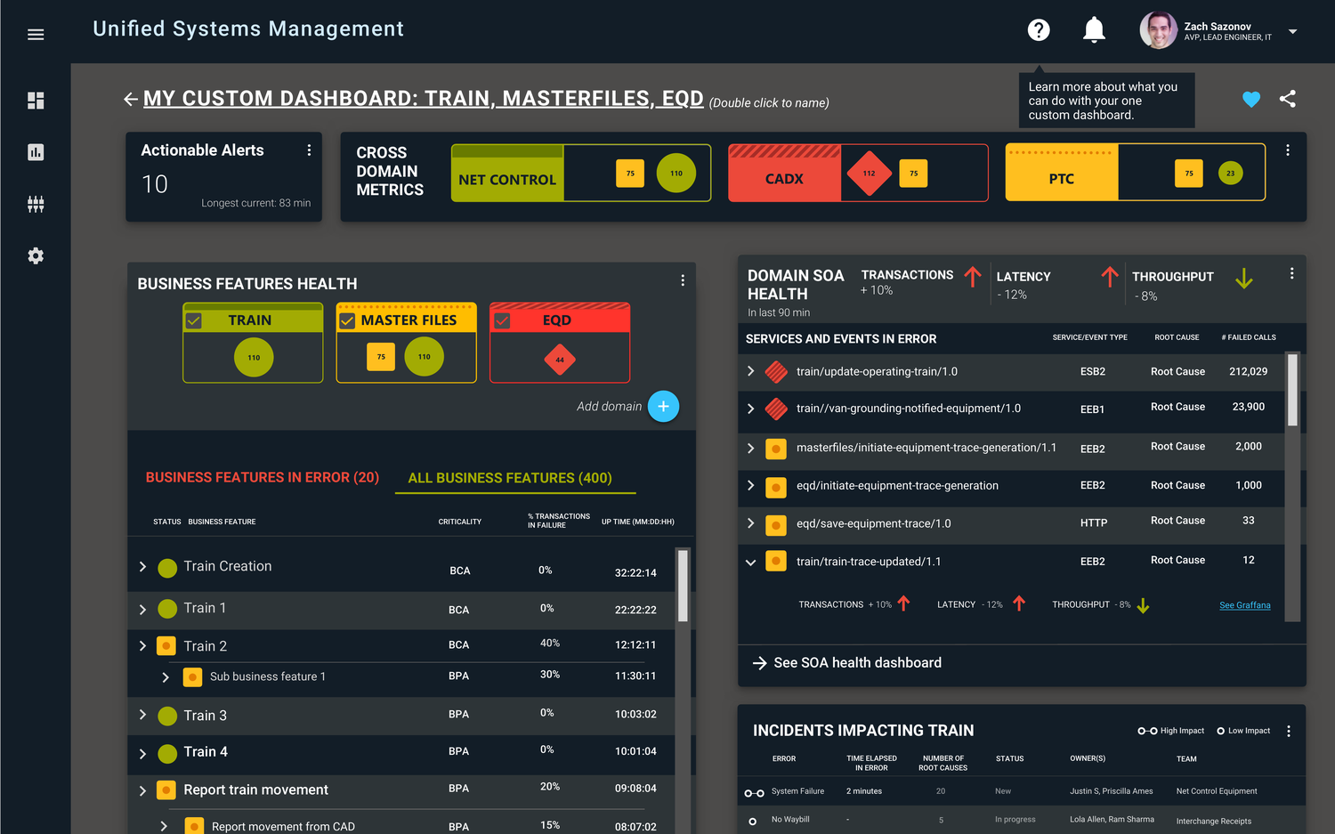Click the Services and Events scrollbar thumb
This screenshot has width=1335, height=834.
[x=1292, y=390]
